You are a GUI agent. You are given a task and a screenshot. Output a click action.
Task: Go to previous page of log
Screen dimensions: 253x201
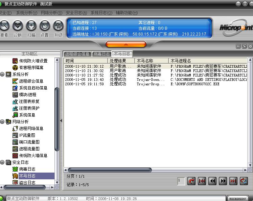(x=212, y=181)
